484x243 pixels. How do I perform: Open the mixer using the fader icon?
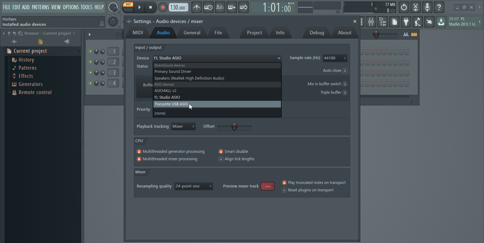tap(371, 22)
